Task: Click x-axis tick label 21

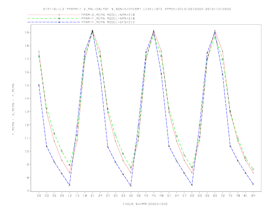Action: click(x=92, y=196)
